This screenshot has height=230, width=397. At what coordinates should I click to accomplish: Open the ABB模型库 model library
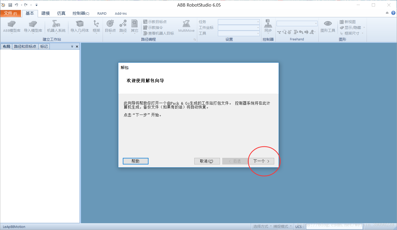tap(12, 26)
